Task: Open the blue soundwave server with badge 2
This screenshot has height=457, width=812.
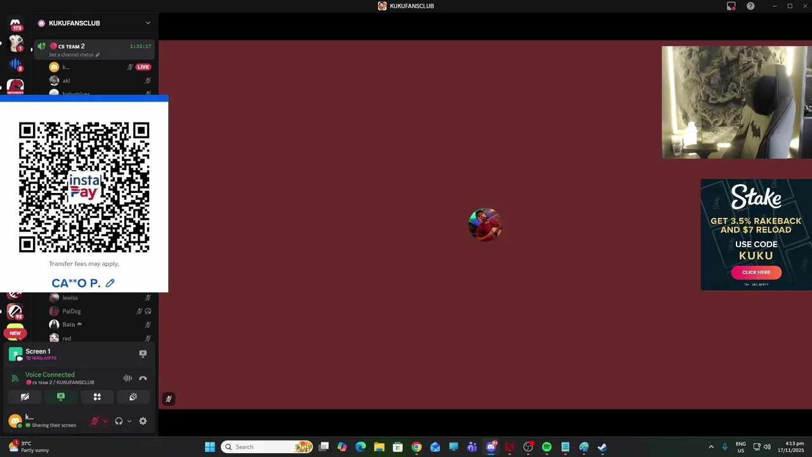Action: [x=15, y=65]
